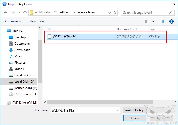Click the 7/2/2012 7:05 AM date cell
Screen dimensions: 178x125
129,37
